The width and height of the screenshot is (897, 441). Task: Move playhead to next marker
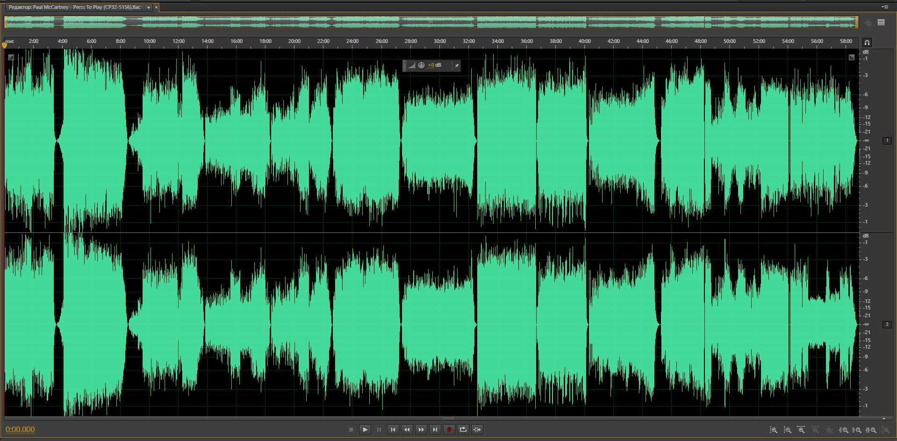coord(435,430)
